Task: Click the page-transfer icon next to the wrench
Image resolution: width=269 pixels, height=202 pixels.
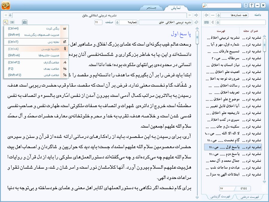Action: (12, 22)
